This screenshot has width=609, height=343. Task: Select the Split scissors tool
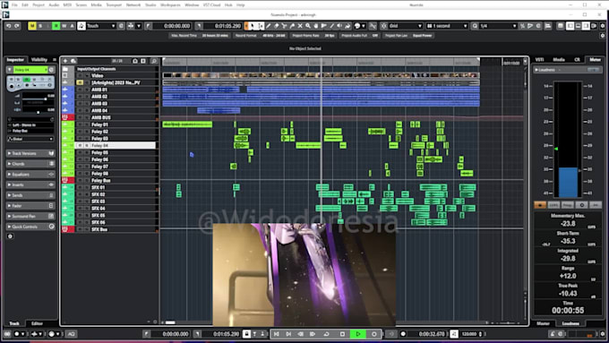click(284, 26)
